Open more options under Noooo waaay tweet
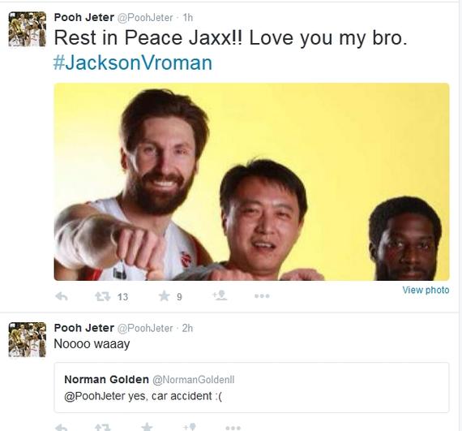 click(233, 428)
